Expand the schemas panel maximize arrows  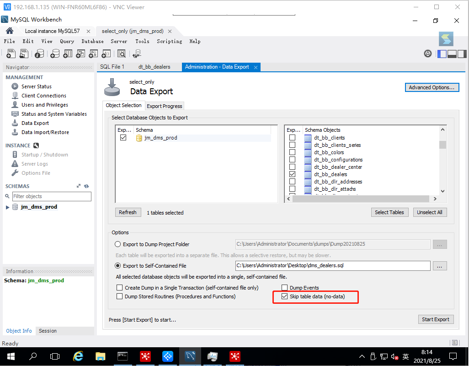point(78,186)
